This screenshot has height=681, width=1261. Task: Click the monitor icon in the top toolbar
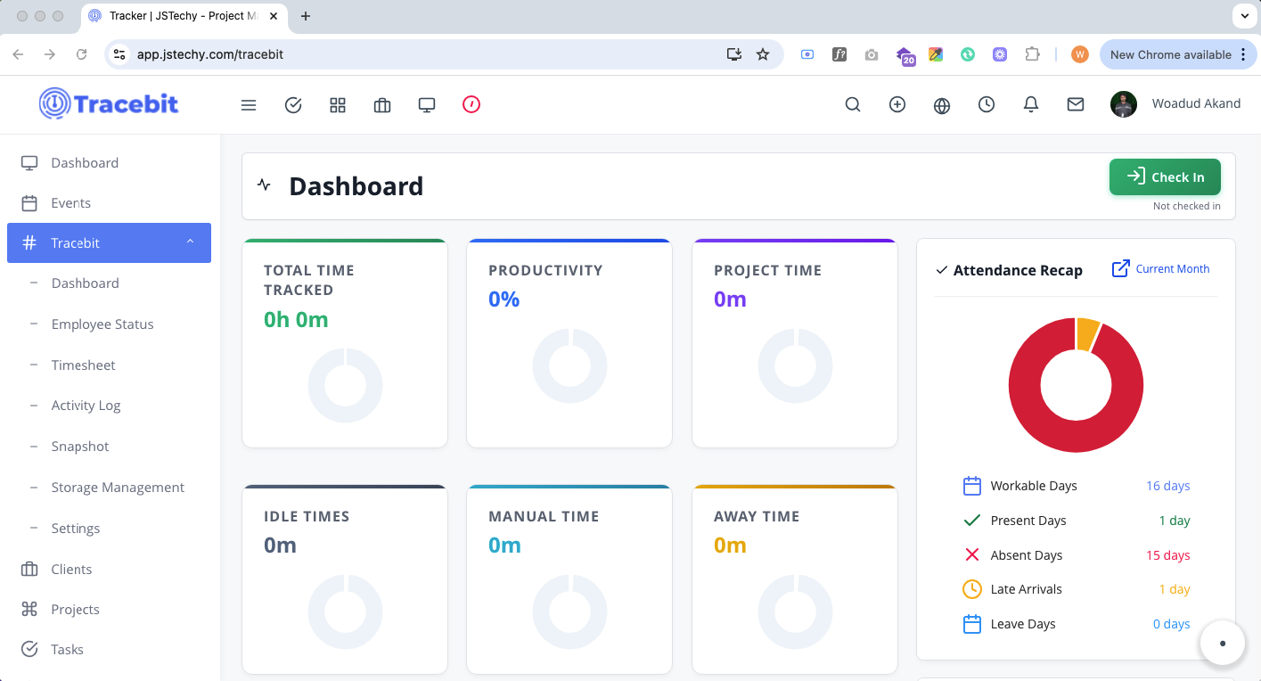coord(426,104)
